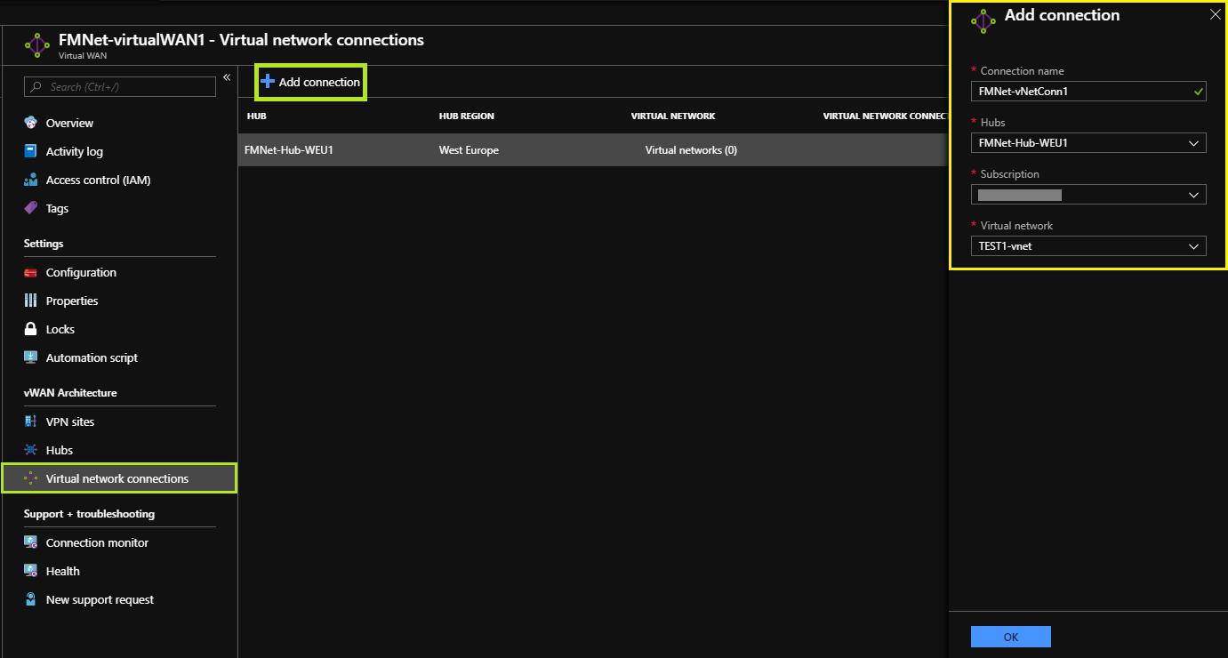The height and width of the screenshot is (658, 1228).
Task: Click the Properties bars icon
Action: [x=31, y=301]
